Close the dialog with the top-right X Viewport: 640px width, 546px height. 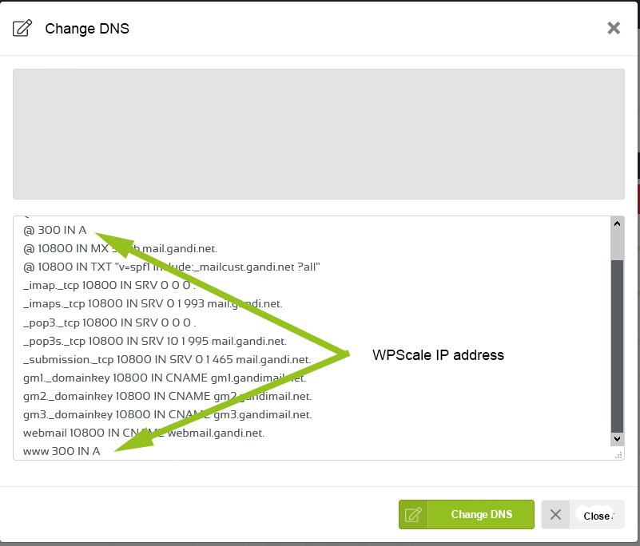pyautogui.click(x=614, y=28)
